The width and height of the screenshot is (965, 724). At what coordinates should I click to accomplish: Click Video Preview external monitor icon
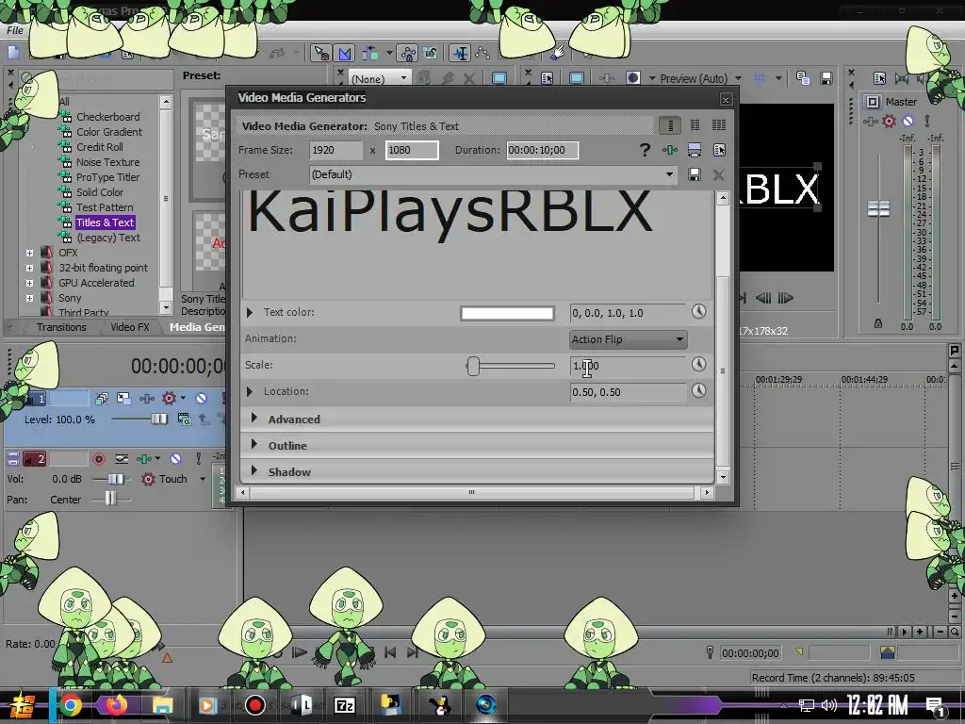(577, 78)
